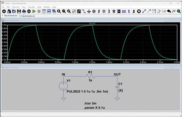Screen dimensions: 183x118
Task: Open the Edit menu
Action: (x=8, y=7)
